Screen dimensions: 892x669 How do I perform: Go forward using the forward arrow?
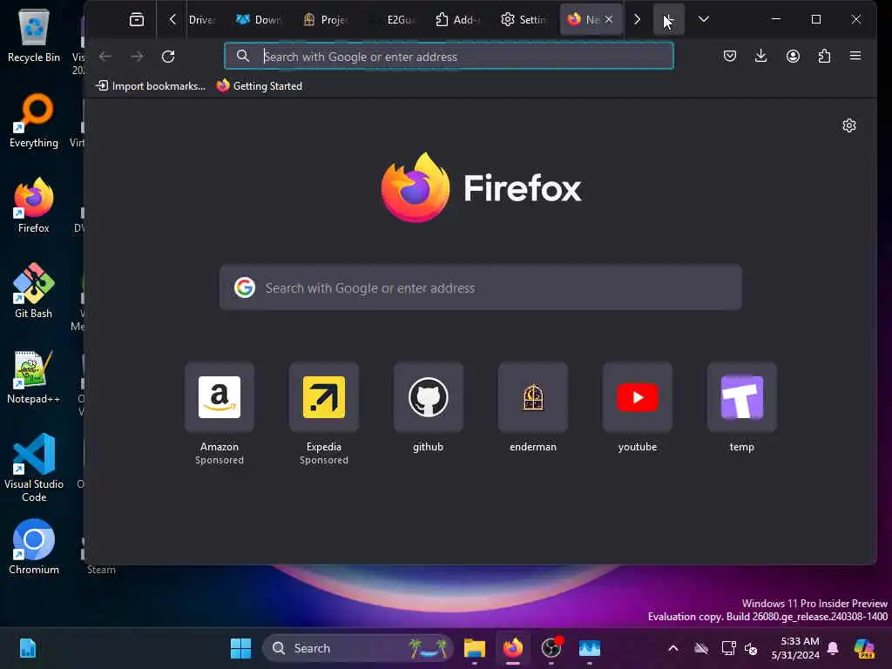[137, 57]
